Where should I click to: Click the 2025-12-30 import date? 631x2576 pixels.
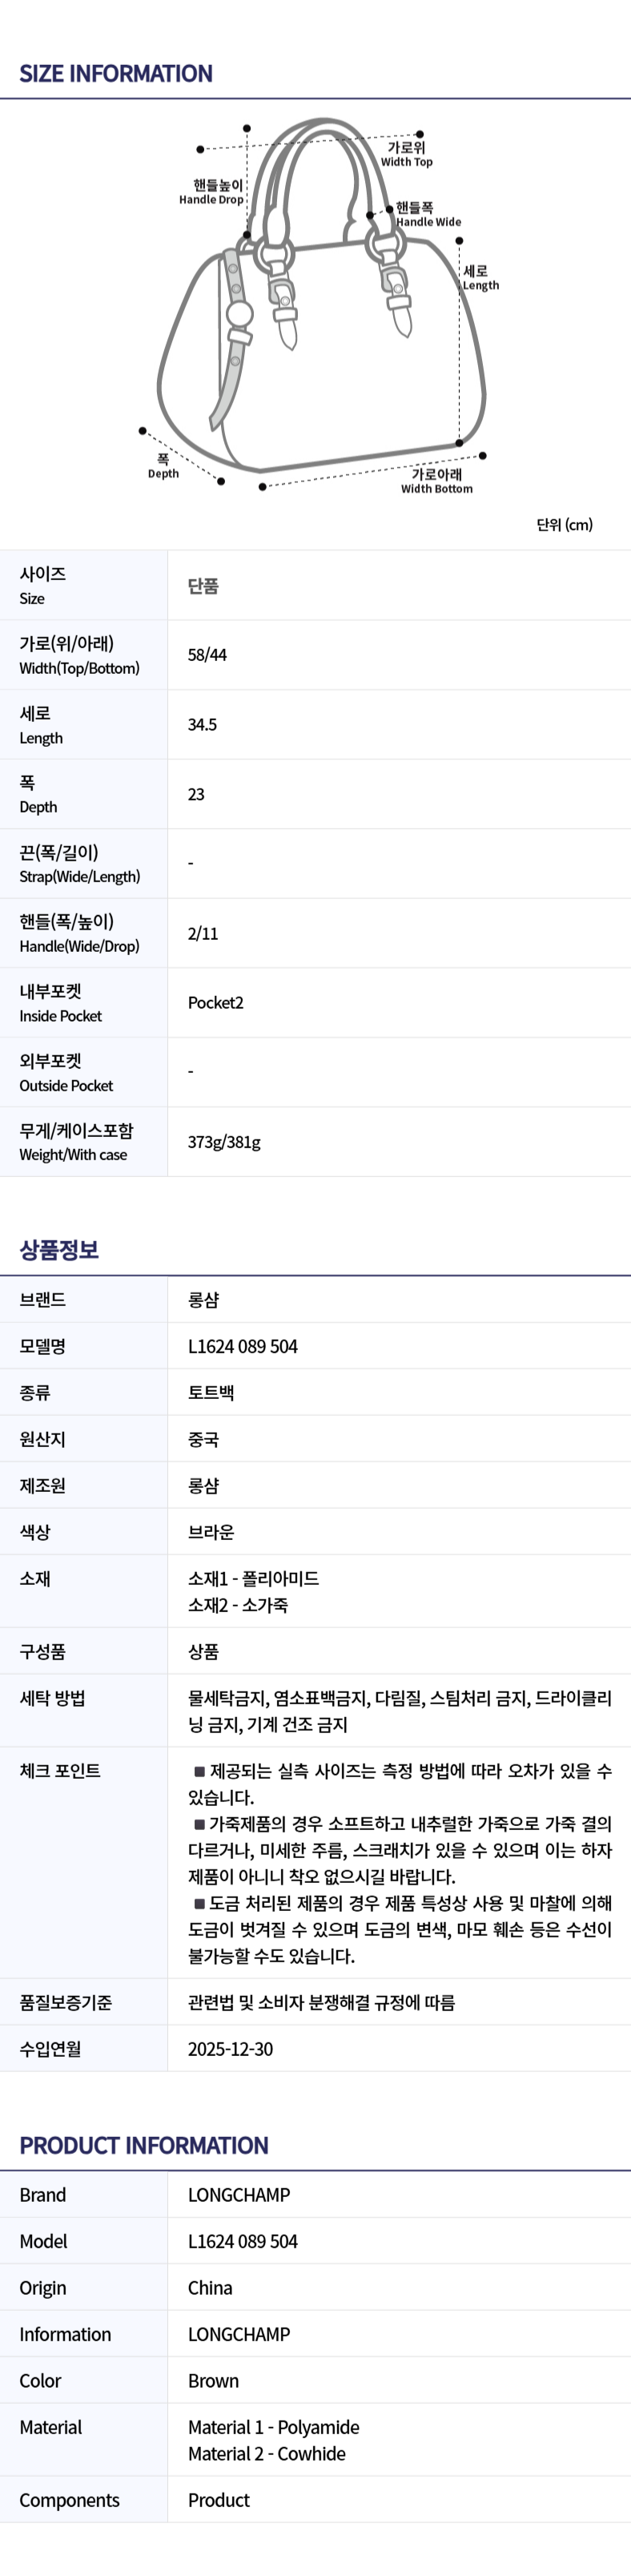tap(230, 2049)
